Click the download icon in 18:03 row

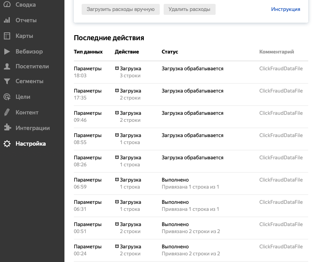point(117,68)
